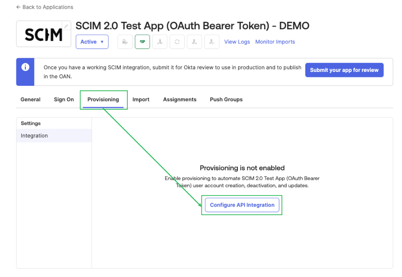Click the sync refresh icon
This screenshot has height=277, width=402.
(177, 42)
